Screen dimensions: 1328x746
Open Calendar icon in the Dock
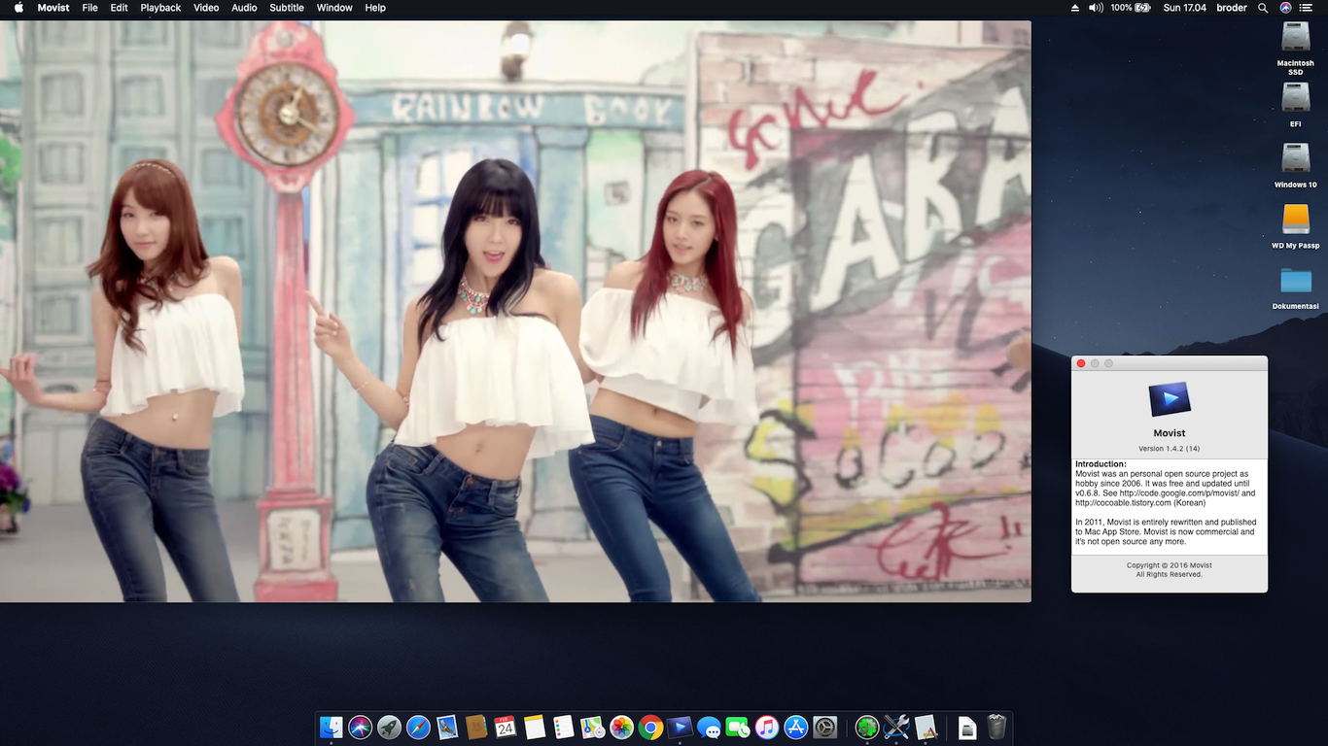[506, 727]
